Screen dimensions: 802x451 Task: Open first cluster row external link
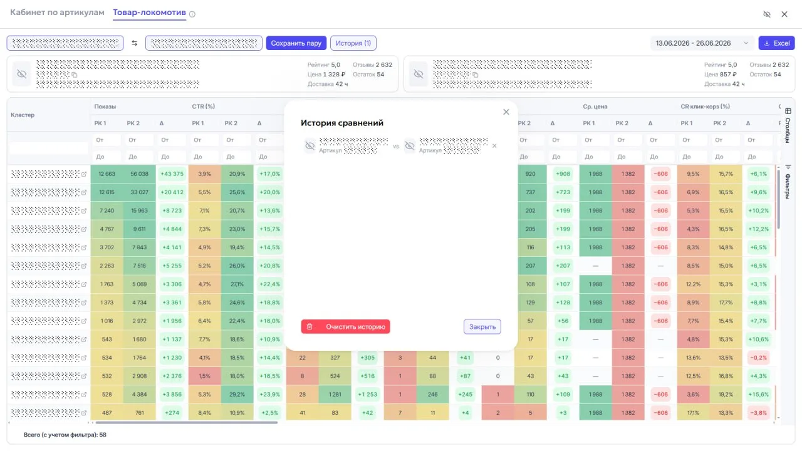84,174
